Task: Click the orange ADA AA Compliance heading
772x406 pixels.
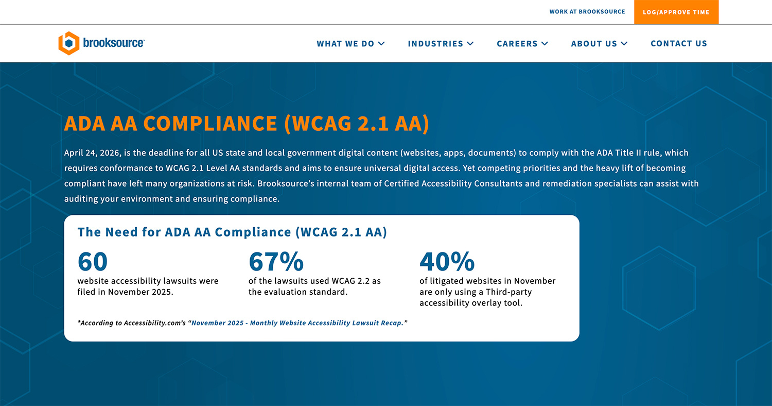Action: click(x=247, y=124)
